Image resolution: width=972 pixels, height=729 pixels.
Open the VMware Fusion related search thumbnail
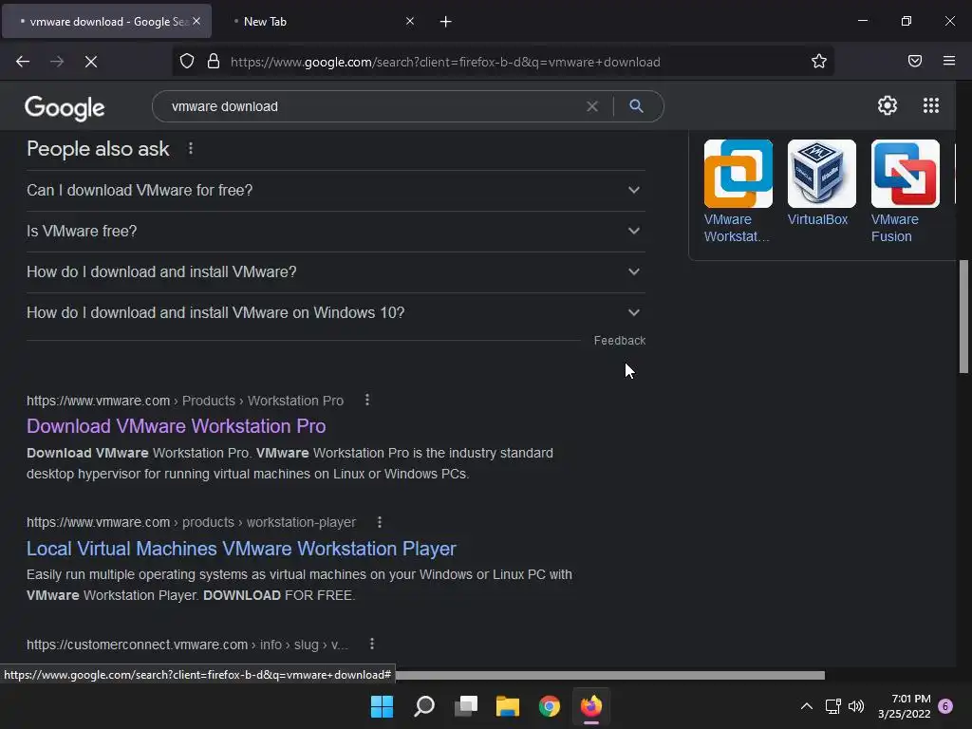pyautogui.click(x=905, y=174)
